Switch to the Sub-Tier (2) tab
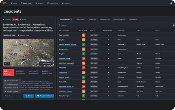 [x=81, y=19]
